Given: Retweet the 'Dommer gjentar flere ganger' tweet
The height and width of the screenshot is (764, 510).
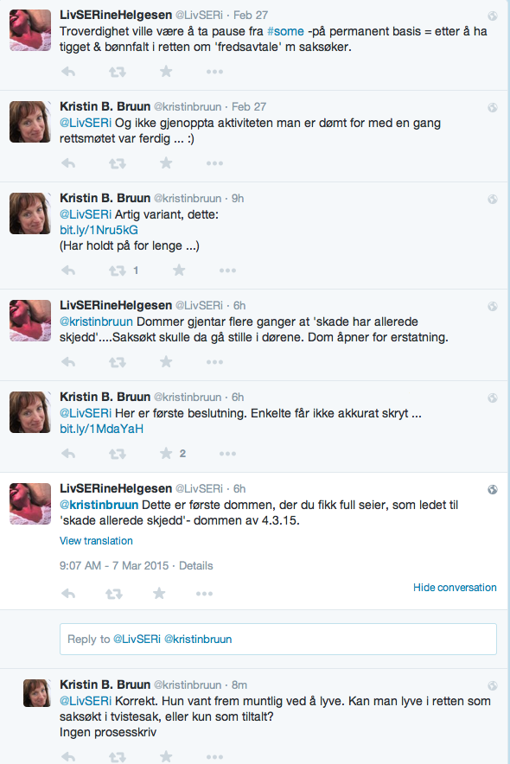Looking at the screenshot, I should [117, 362].
